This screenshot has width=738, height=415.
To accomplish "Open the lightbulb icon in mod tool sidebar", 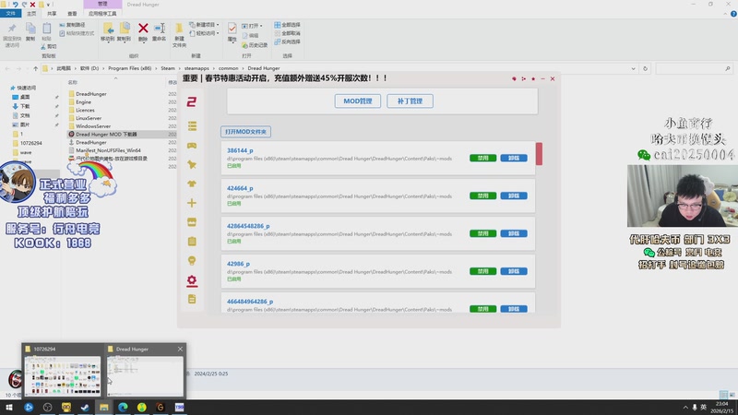I will point(192,261).
